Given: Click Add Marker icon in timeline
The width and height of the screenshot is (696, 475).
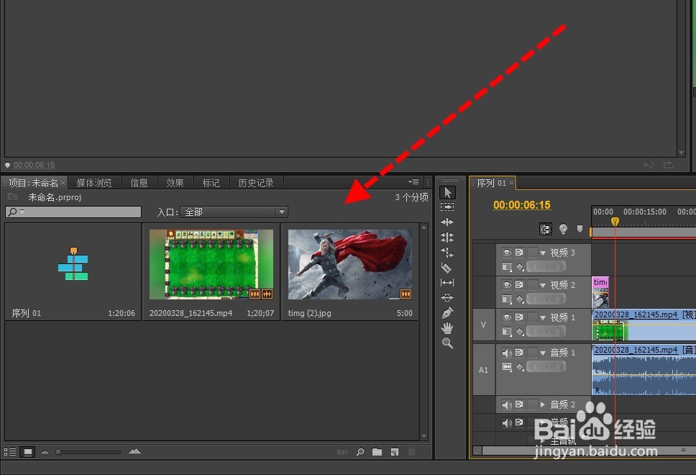Looking at the screenshot, I should pyautogui.click(x=580, y=228).
